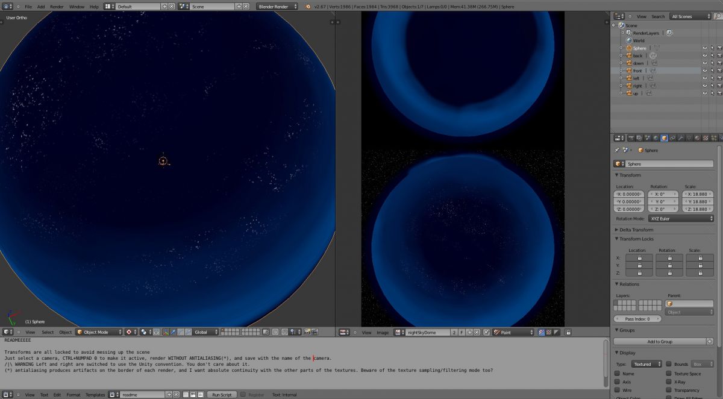Open the Image menu in UV editor
723x399 pixels.
tap(383, 332)
